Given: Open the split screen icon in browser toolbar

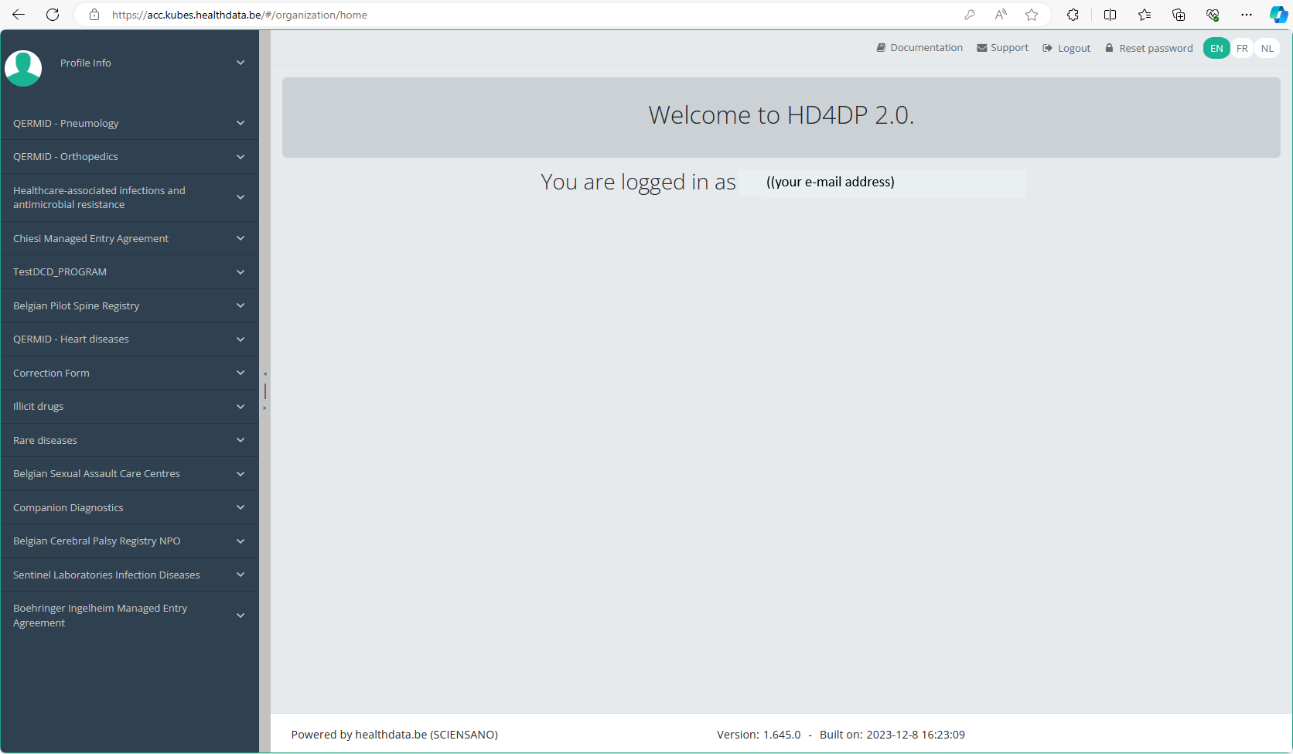Looking at the screenshot, I should (x=1110, y=15).
